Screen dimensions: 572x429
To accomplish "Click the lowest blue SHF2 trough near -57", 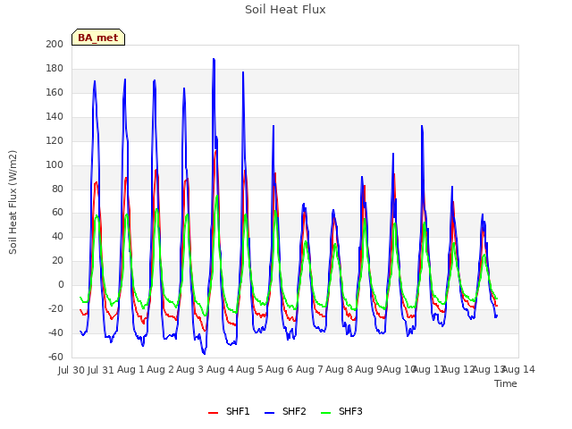I will tap(205, 354).
